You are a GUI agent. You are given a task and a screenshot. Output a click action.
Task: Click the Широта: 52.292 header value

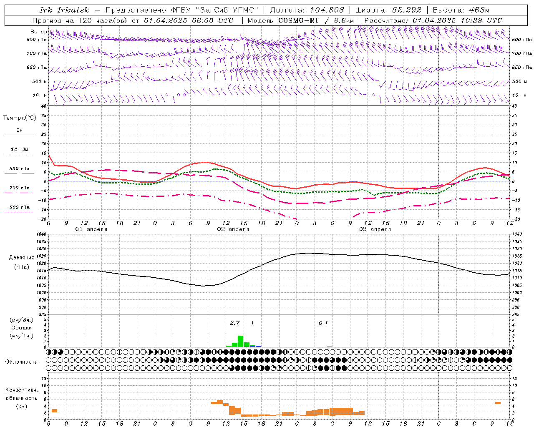click(388, 10)
